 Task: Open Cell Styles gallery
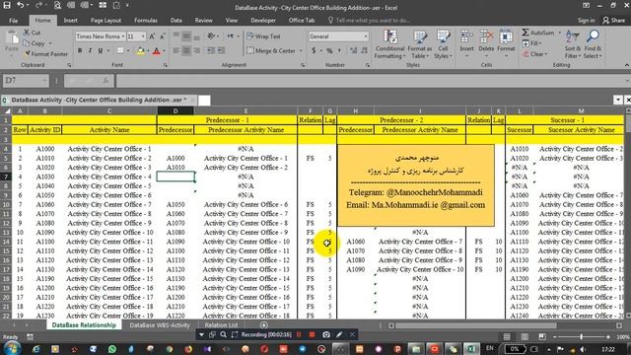(x=443, y=44)
